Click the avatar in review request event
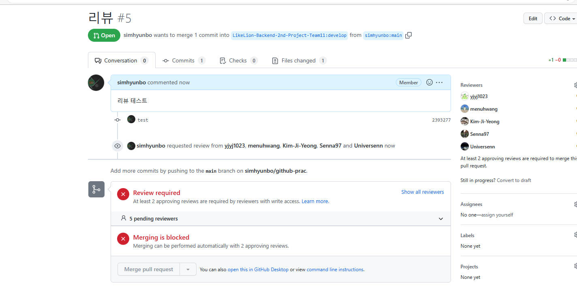Viewport: 577px width, 287px height. (x=131, y=146)
